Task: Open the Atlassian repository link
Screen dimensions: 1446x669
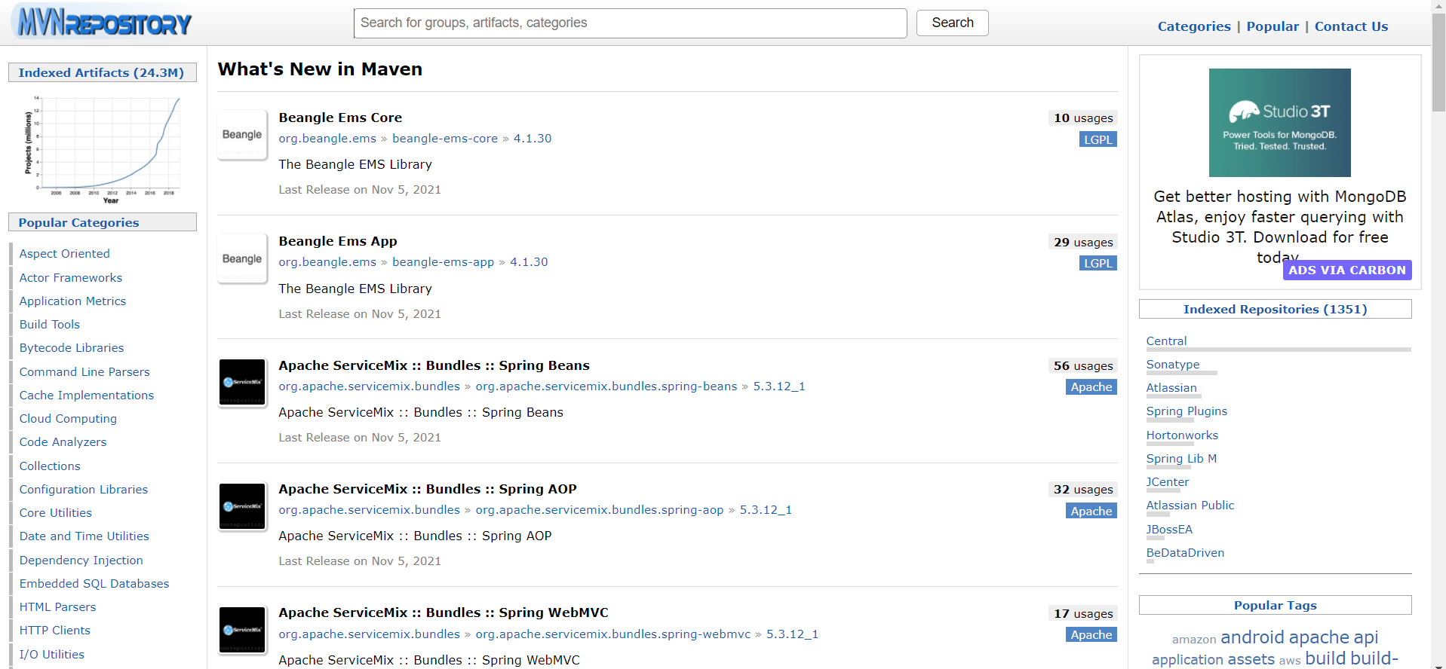Action: 1171,388
